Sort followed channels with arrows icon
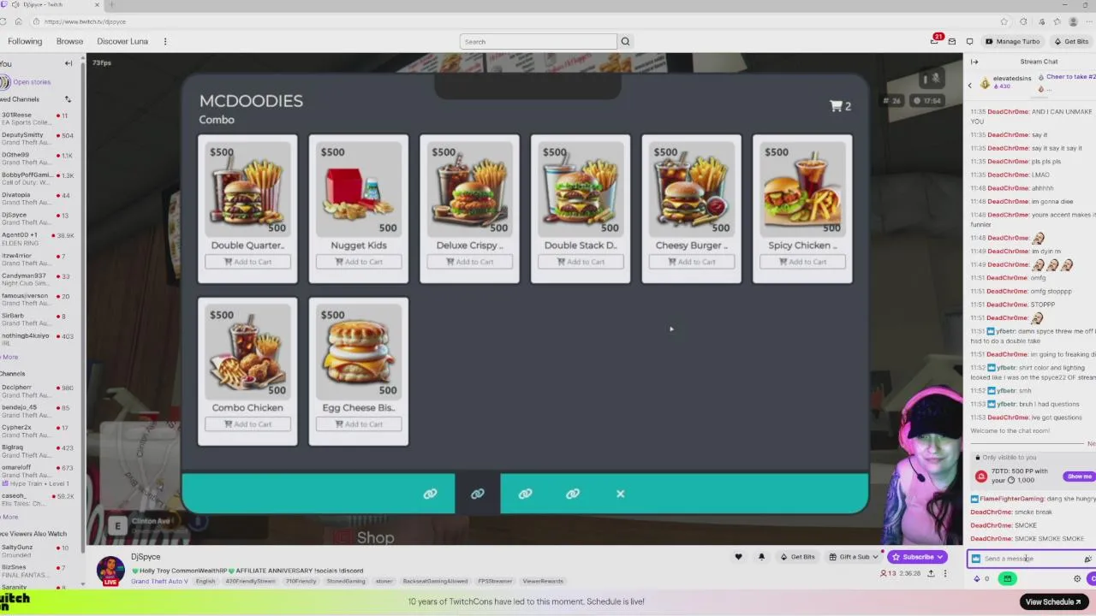Image resolution: width=1096 pixels, height=616 pixels. pyautogui.click(x=68, y=99)
